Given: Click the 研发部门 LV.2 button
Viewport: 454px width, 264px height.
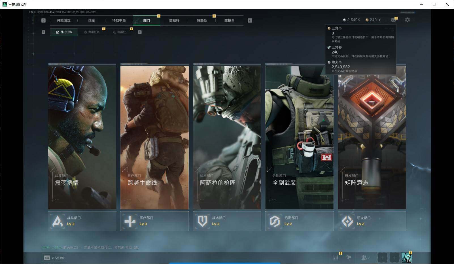Looking at the screenshot, I should point(372,221).
